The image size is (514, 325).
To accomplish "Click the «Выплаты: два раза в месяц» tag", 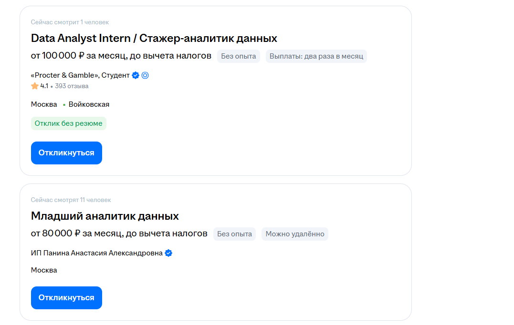I will pos(316,56).
